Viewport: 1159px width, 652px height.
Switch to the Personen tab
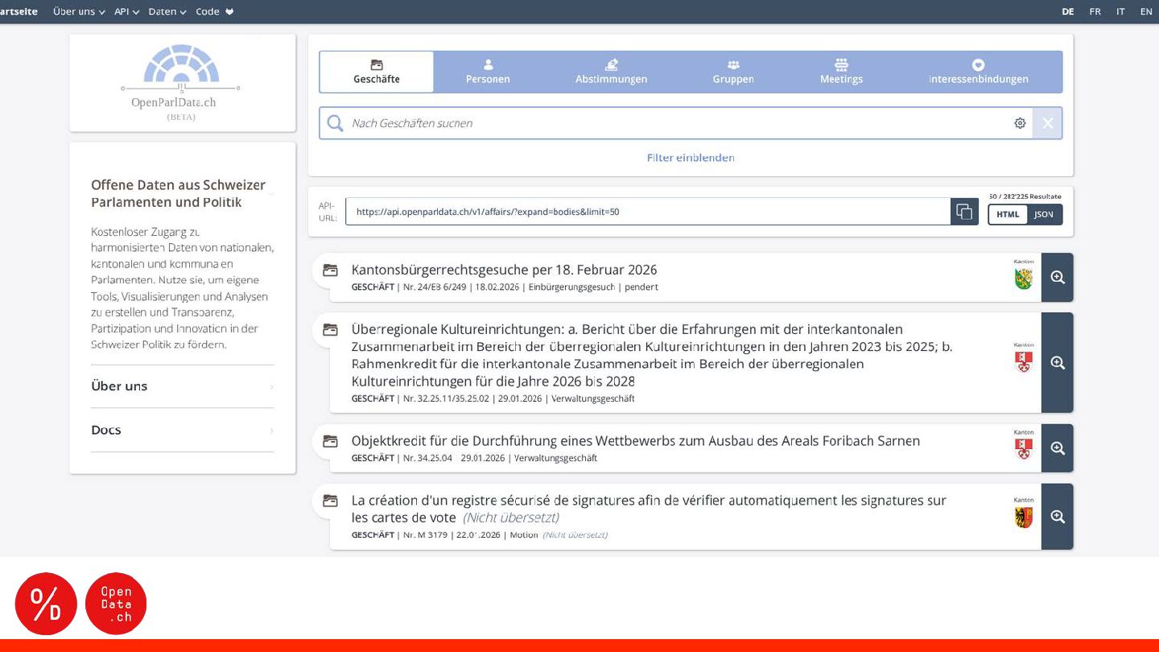click(x=488, y=72)
